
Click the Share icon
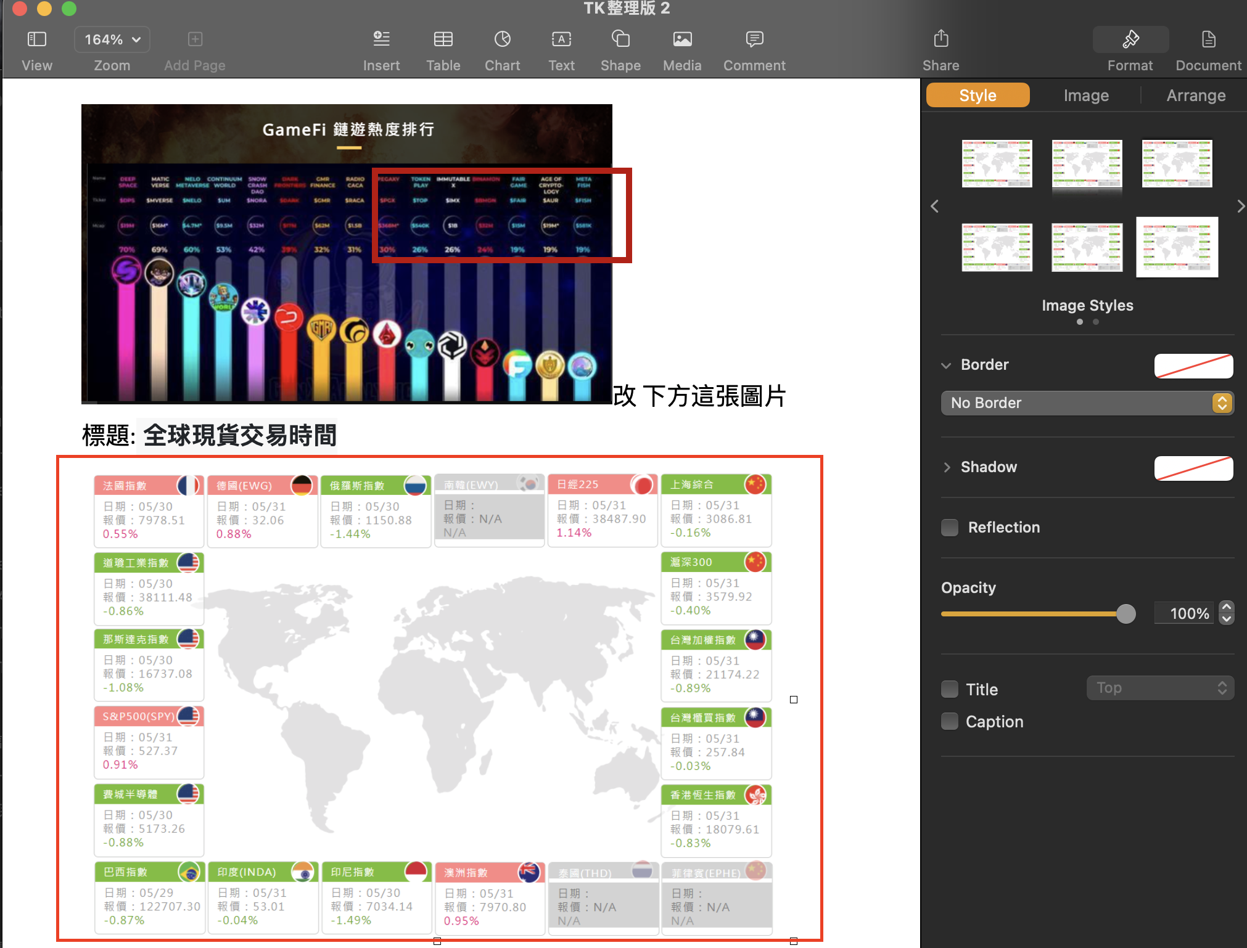click(x=940, y=39)
